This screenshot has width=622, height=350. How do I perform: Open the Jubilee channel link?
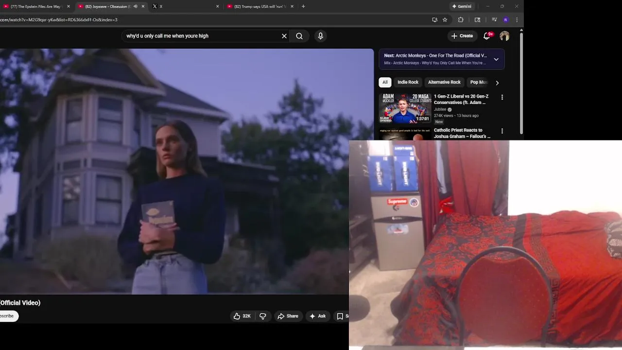click(x=440, y=109)
